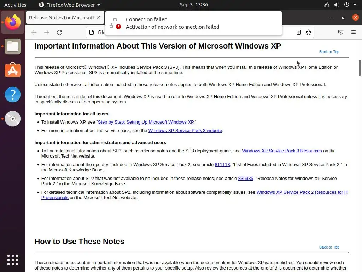
Task: Restore the Firefox window size
Action: 343,18
